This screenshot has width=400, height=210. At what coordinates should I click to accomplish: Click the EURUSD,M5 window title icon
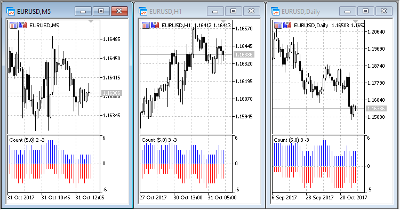(11, 12)
